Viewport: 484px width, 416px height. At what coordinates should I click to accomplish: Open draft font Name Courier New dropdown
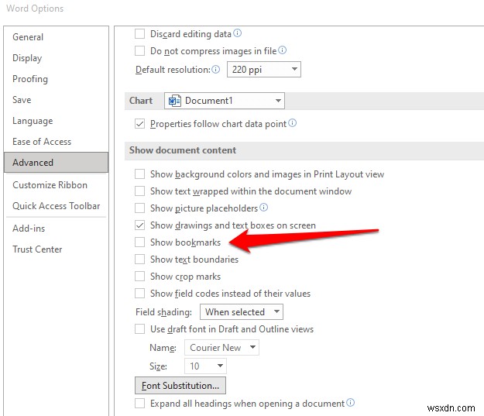221,347
